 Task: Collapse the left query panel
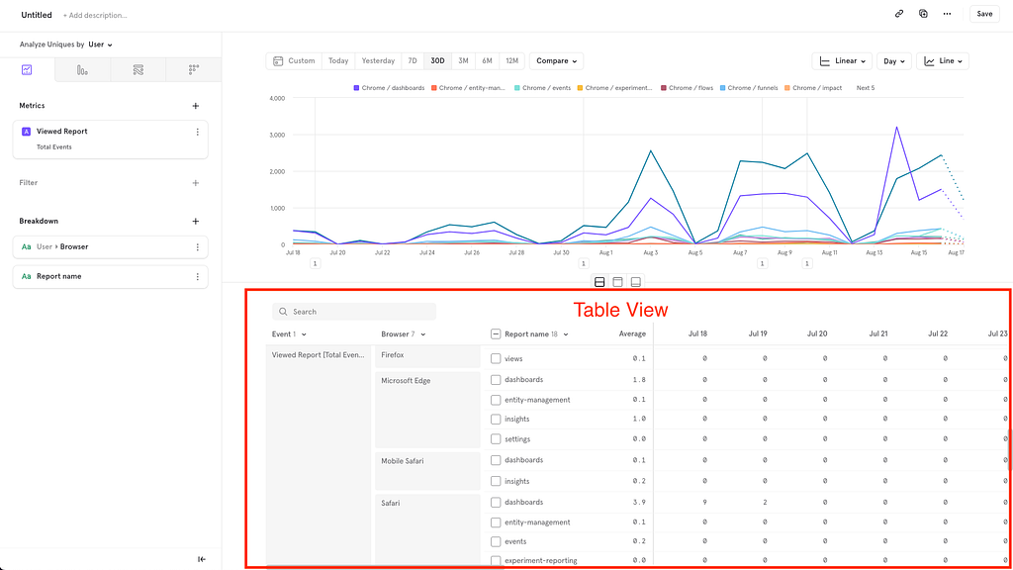pos(202,559)
